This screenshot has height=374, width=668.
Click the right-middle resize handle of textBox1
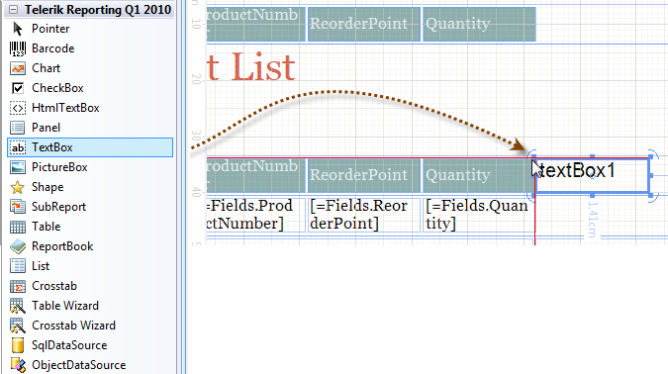650,175
